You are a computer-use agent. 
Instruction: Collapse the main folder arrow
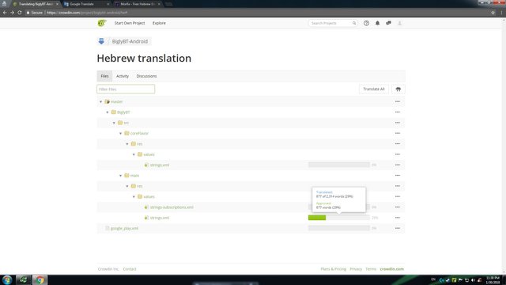tap(121, 176)
